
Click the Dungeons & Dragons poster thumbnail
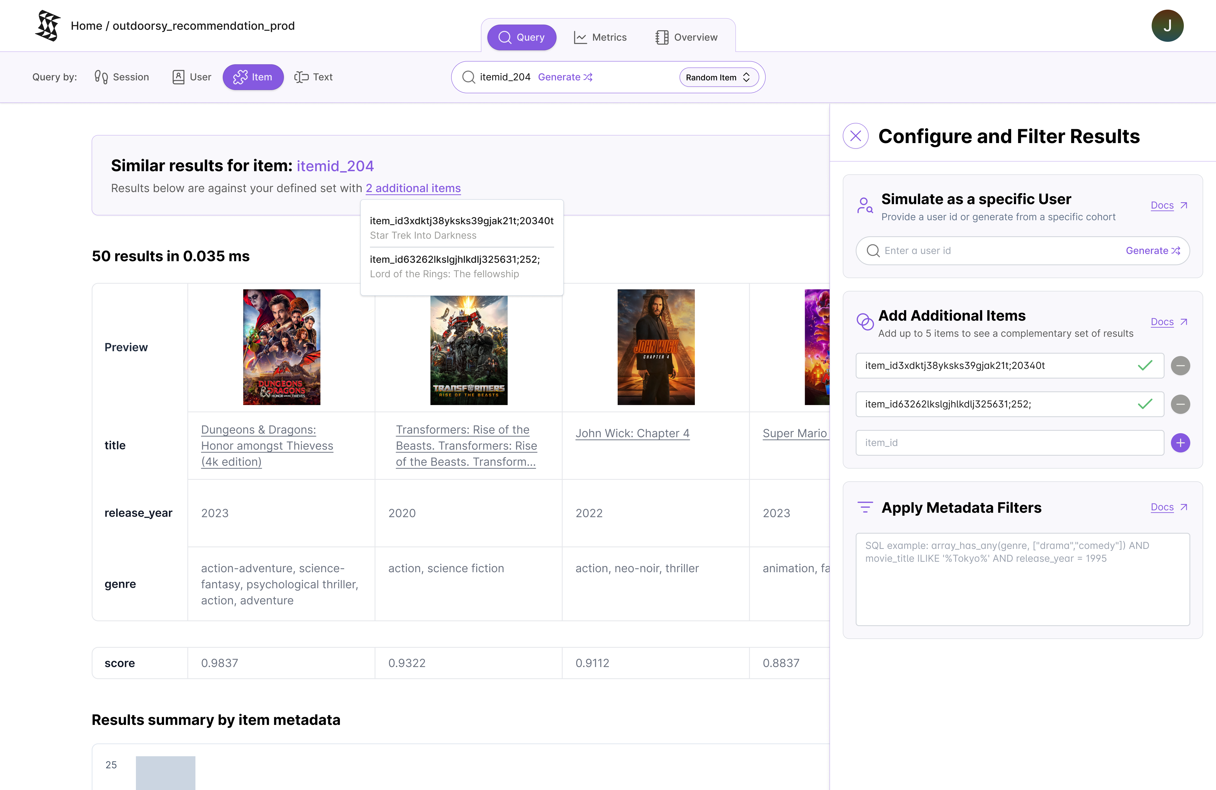click(281, 347)
